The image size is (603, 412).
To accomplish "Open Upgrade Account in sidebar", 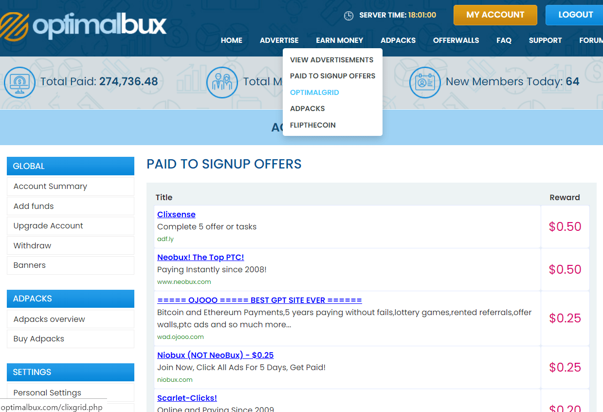I will click(x=48, y=226).
